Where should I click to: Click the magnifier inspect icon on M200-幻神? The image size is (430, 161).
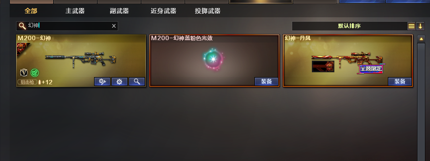click(x=137, y=82)
